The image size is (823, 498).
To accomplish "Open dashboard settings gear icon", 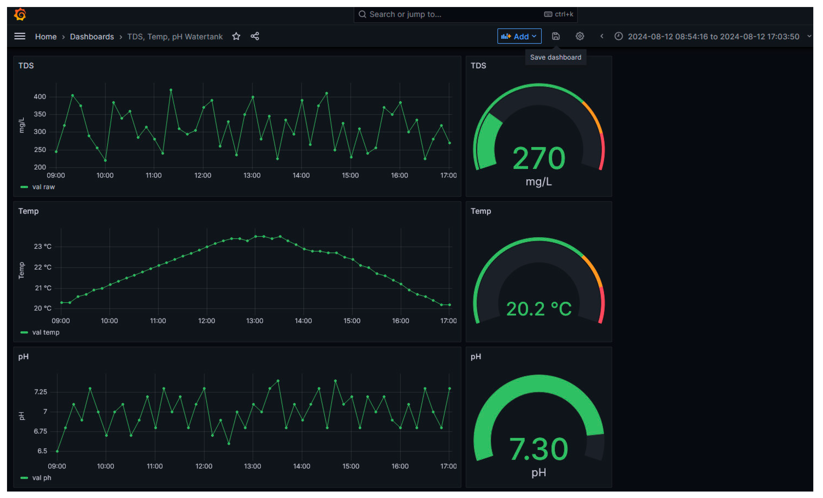I will (579, 36).
